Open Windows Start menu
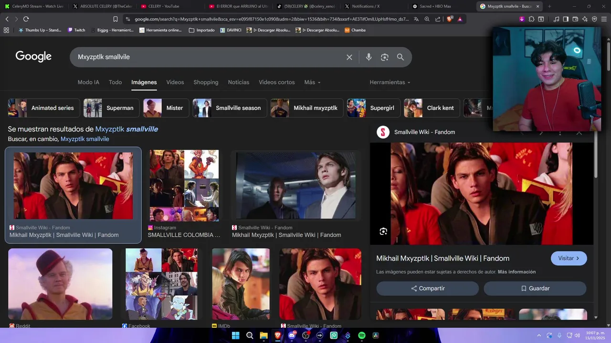Viewport: 611px width, 343px height. pos(235,335)
